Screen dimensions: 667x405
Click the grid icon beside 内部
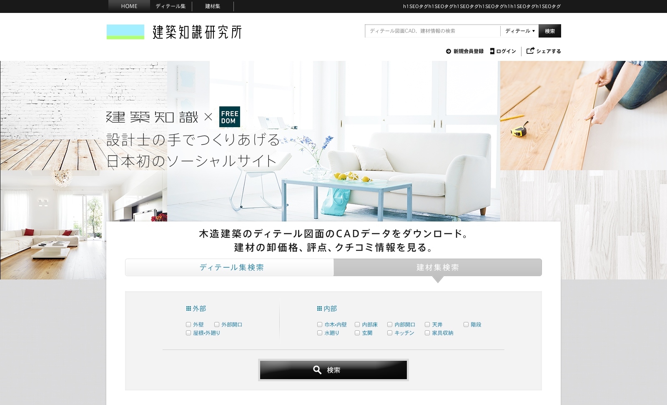(x=318, y=309)
